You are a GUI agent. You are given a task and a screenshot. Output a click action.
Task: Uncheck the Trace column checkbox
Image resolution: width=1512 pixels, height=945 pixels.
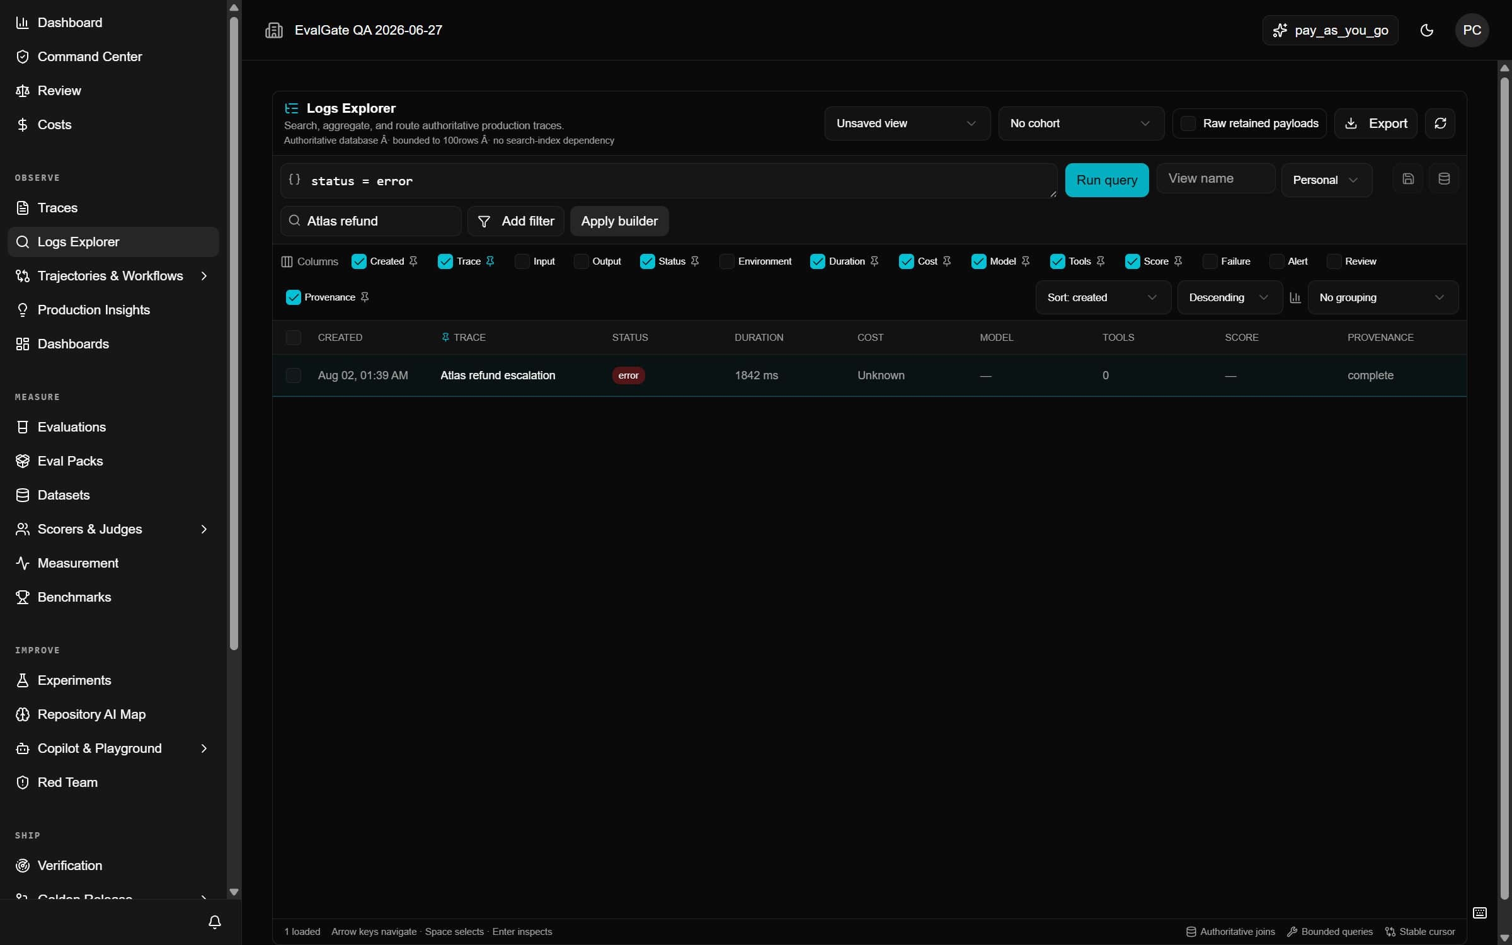click(x=445, y=261)
